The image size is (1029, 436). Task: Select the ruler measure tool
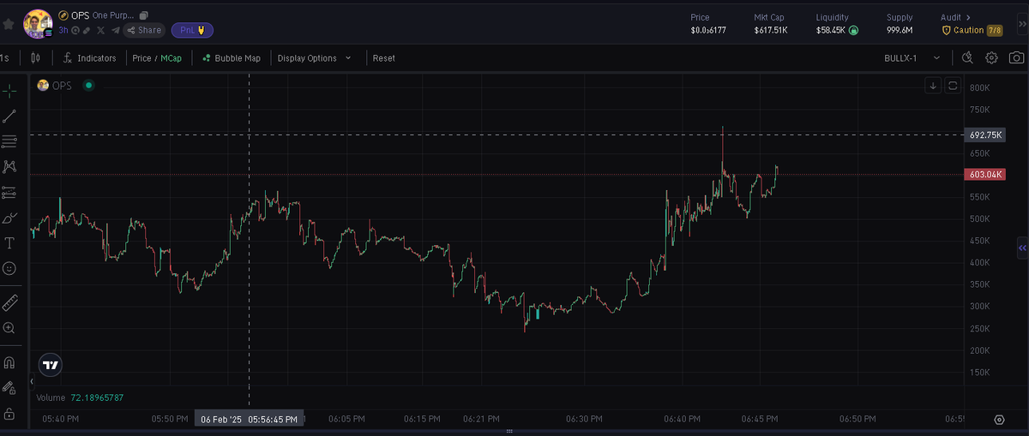click(x=9, y=302)
